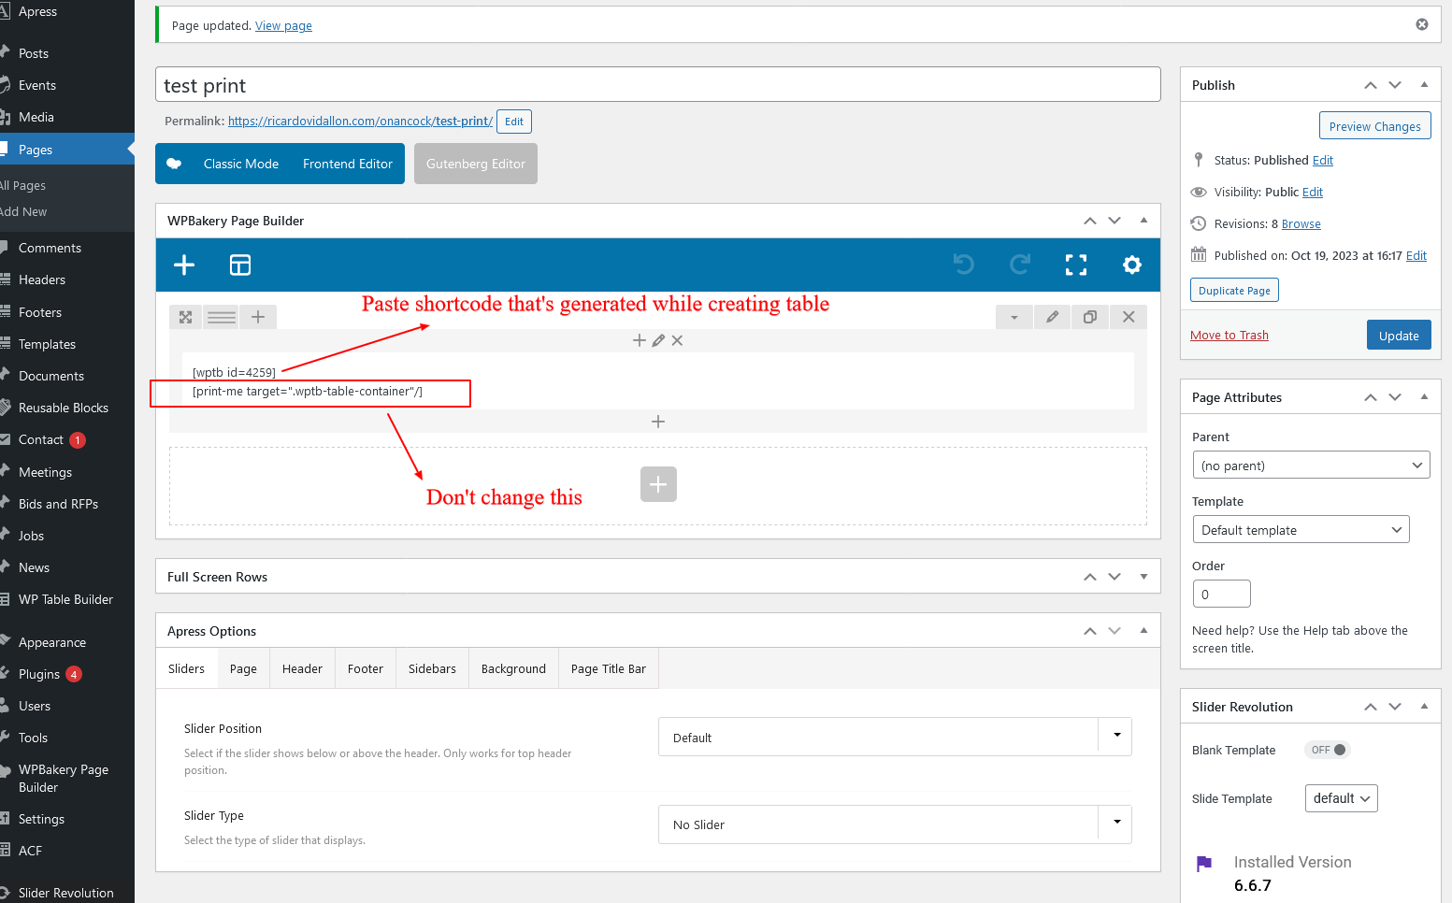The image size is (1452, 903).
Task: Open Slider Revolution sidebar item
Action: [x=66, y=893]
